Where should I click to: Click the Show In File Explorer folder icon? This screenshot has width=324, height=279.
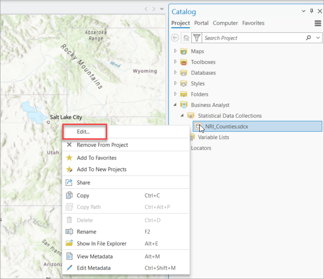coord(69,243)
